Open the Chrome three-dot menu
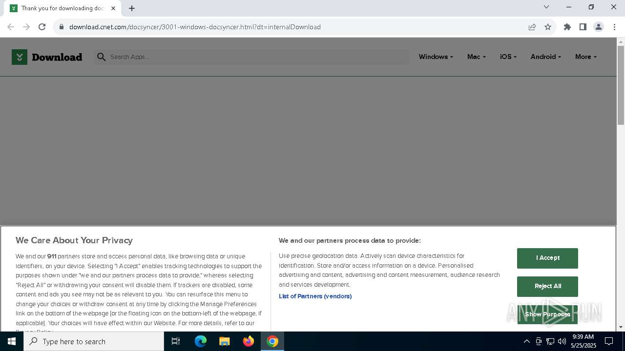Screen dimensions: 625x351 [614, 27]
